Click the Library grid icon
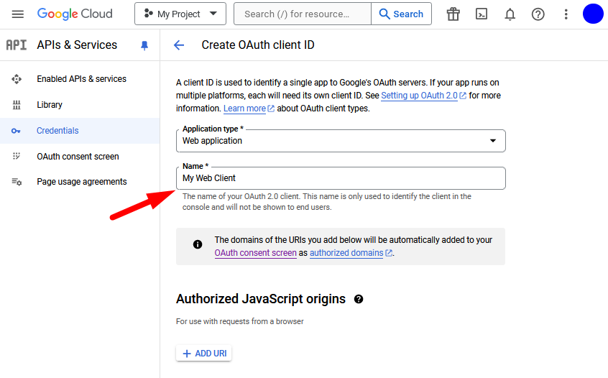This screenshot has width=608, height=378. (x=17, y=105)
